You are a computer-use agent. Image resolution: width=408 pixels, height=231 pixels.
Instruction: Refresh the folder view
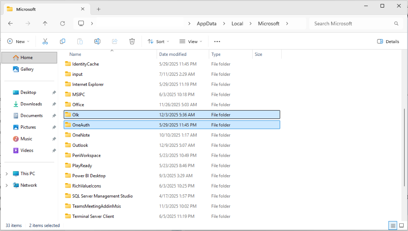(63, 24)
